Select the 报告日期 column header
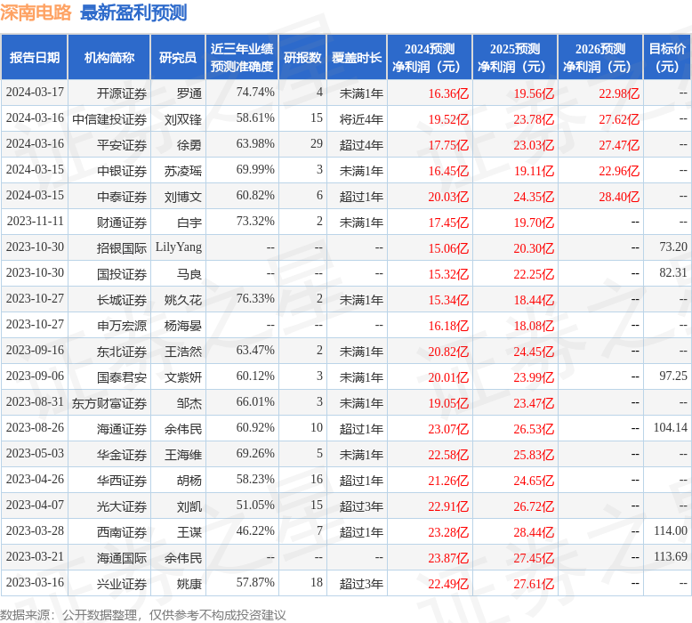 click(35, 57)
